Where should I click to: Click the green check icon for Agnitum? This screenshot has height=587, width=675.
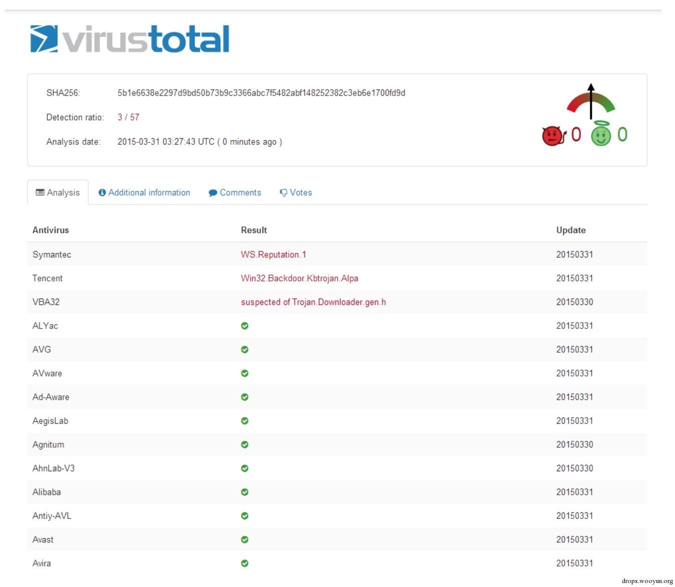pos(245,444)
